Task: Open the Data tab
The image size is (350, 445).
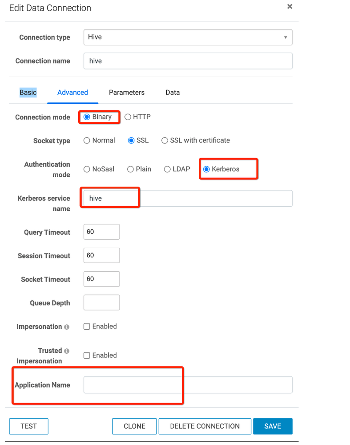Action: [173, 93]
